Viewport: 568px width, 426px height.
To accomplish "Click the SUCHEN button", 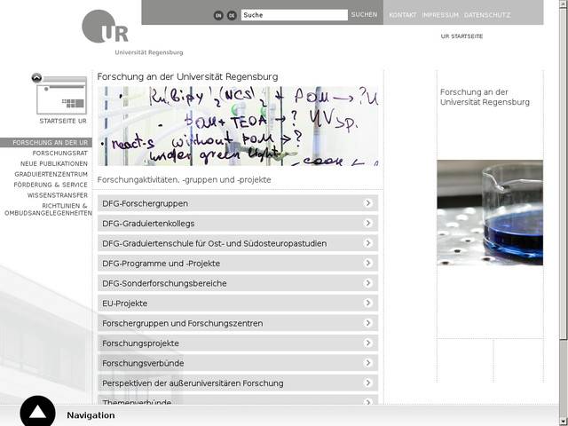I will pos(364,14).
